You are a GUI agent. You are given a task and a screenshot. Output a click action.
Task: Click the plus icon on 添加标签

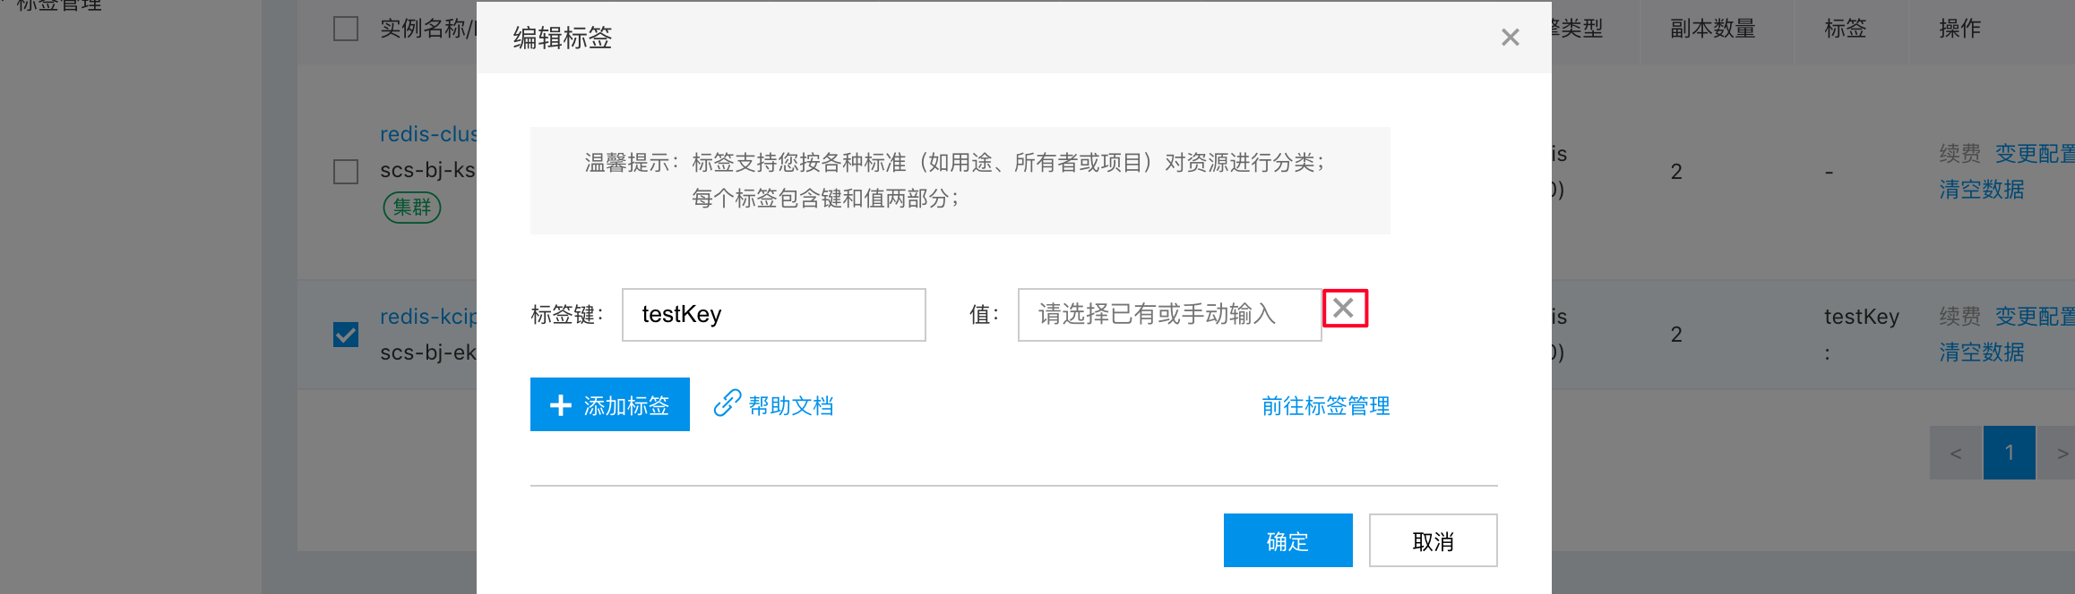[561, 405]
